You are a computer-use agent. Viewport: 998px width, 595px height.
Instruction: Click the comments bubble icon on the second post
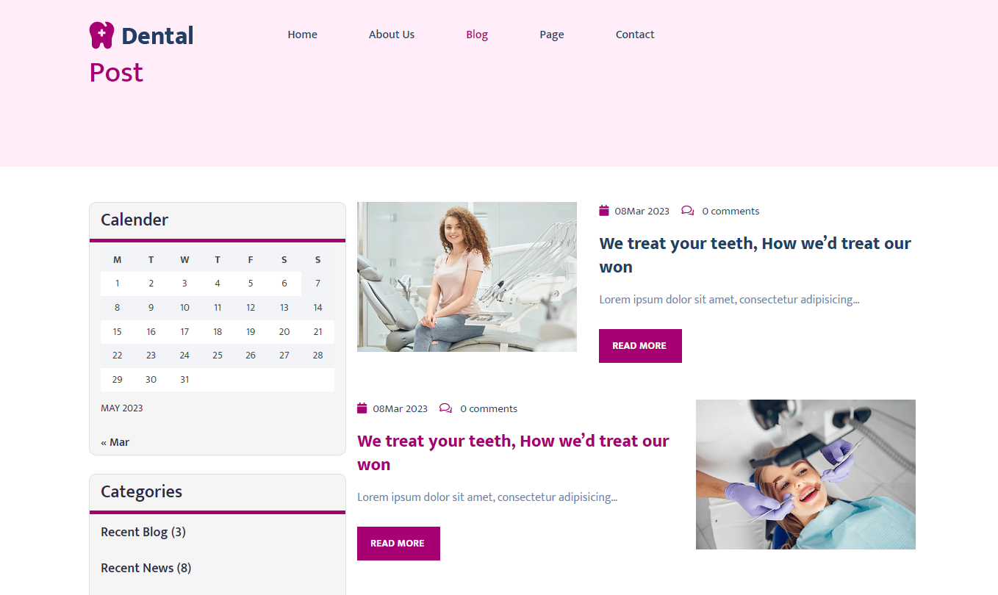tap(445, 408)
